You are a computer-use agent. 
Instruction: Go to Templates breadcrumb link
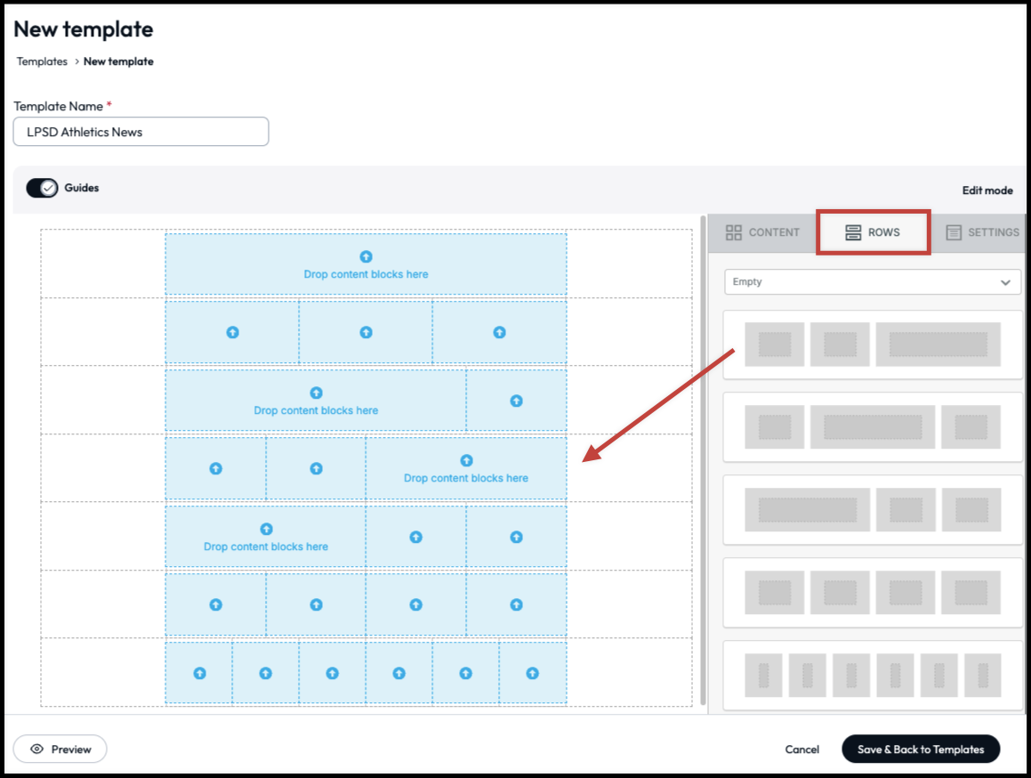coord(42,61)
